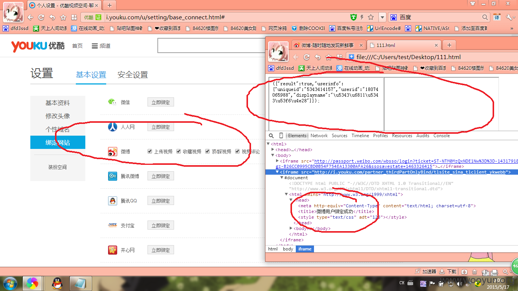Expand the nested <body>…</body> node
The width and height of the screenshot is (518, 291).
291,228
